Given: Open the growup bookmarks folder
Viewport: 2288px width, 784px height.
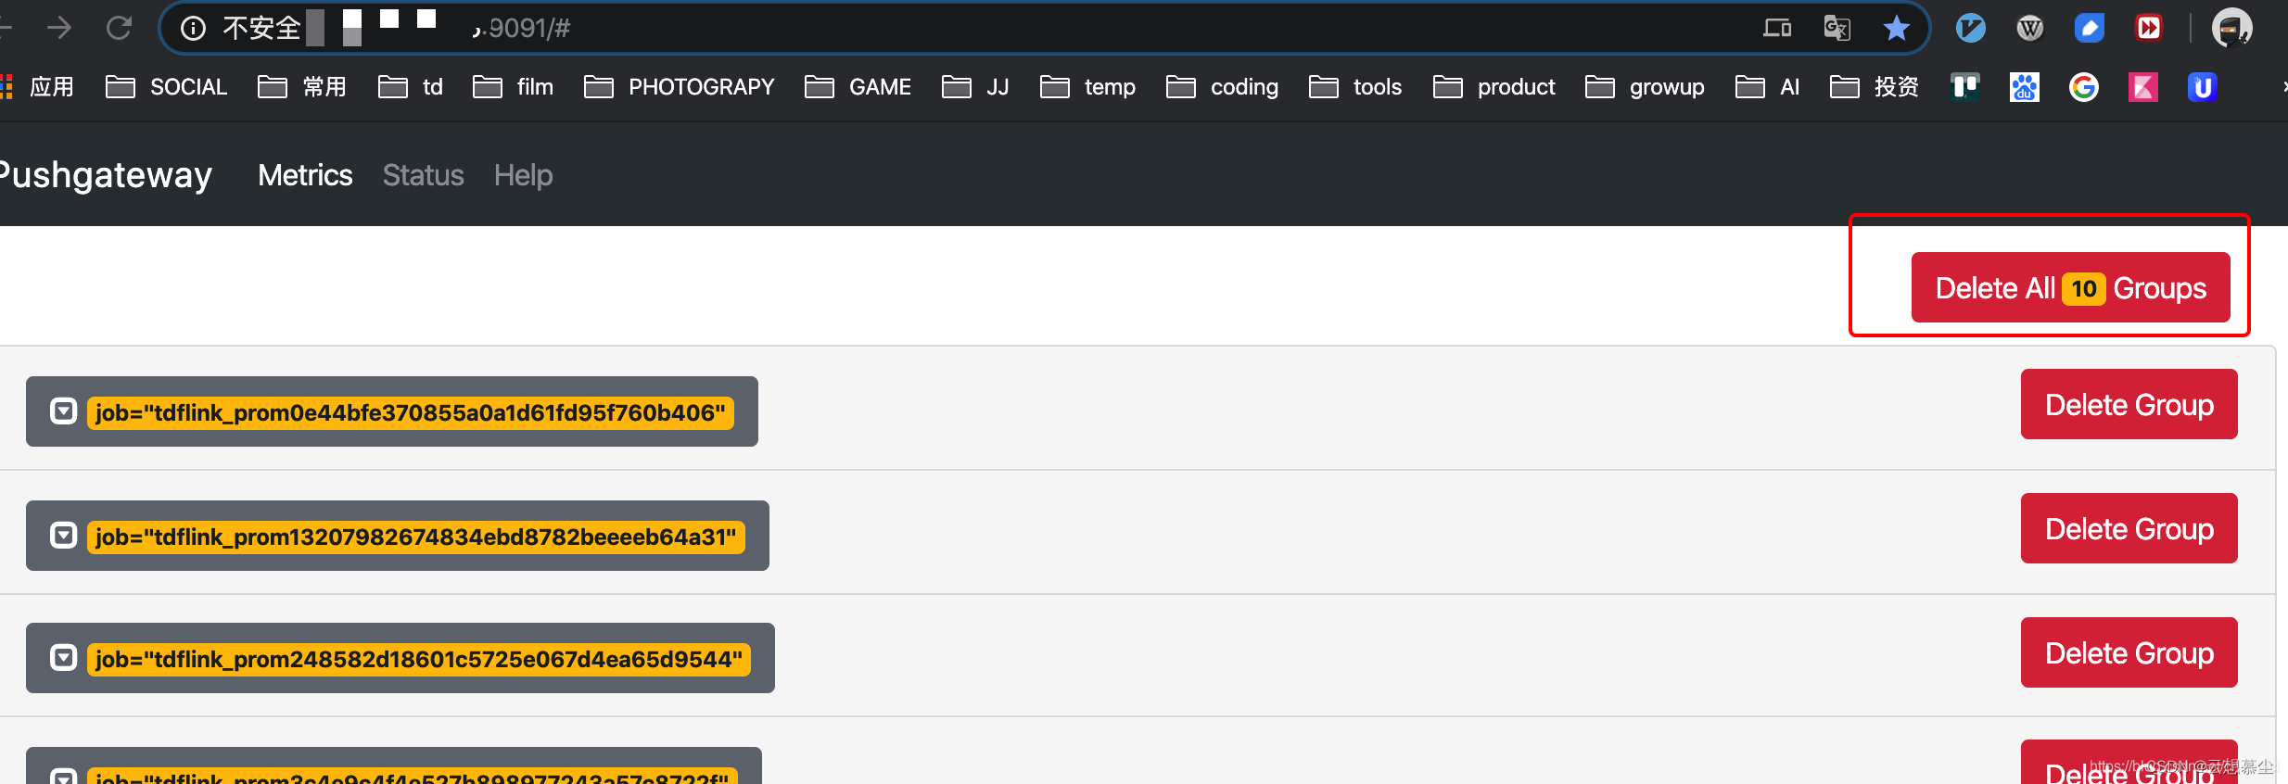Looking at the screenshot, I should (1645, 87).
